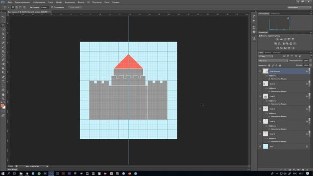Select the Gradient tool

tap(3, 64)
